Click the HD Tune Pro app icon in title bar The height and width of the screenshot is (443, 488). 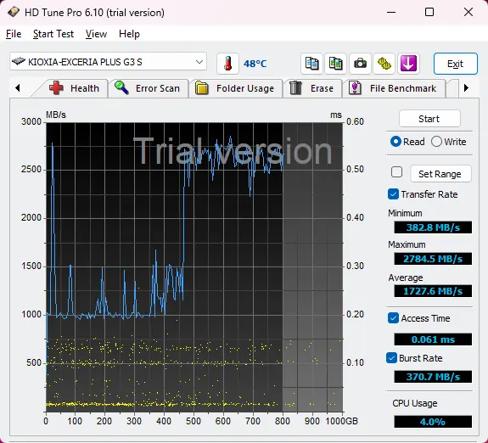point(14,12)
